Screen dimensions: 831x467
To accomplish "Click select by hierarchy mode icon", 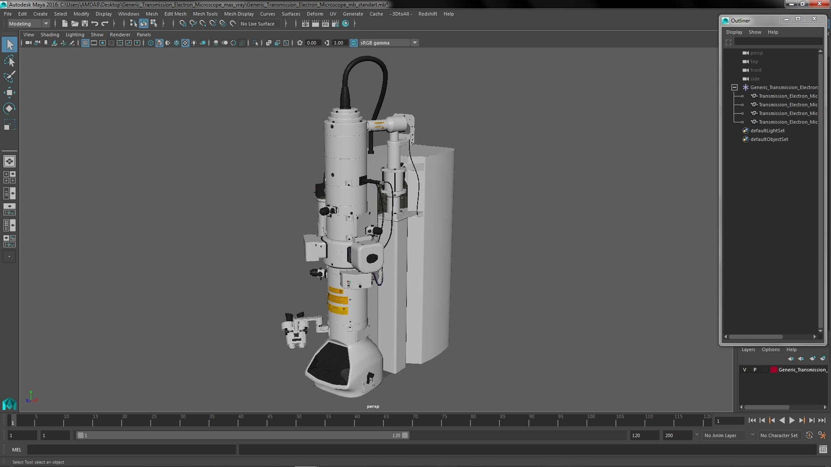I will point(133,24).
